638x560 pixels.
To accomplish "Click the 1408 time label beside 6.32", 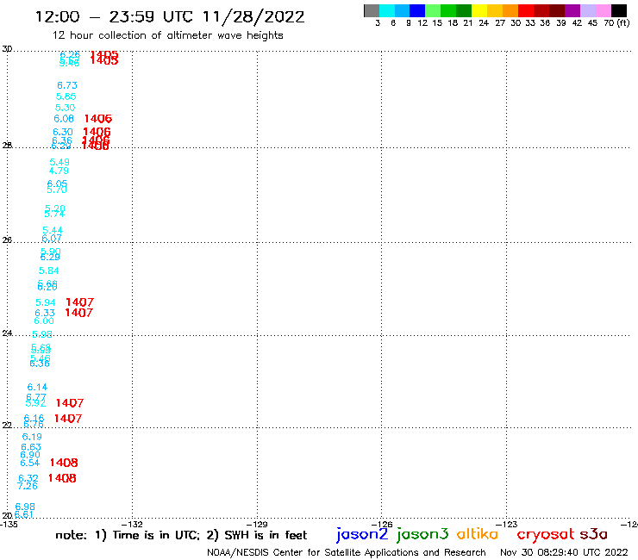I will coord(62,478).
